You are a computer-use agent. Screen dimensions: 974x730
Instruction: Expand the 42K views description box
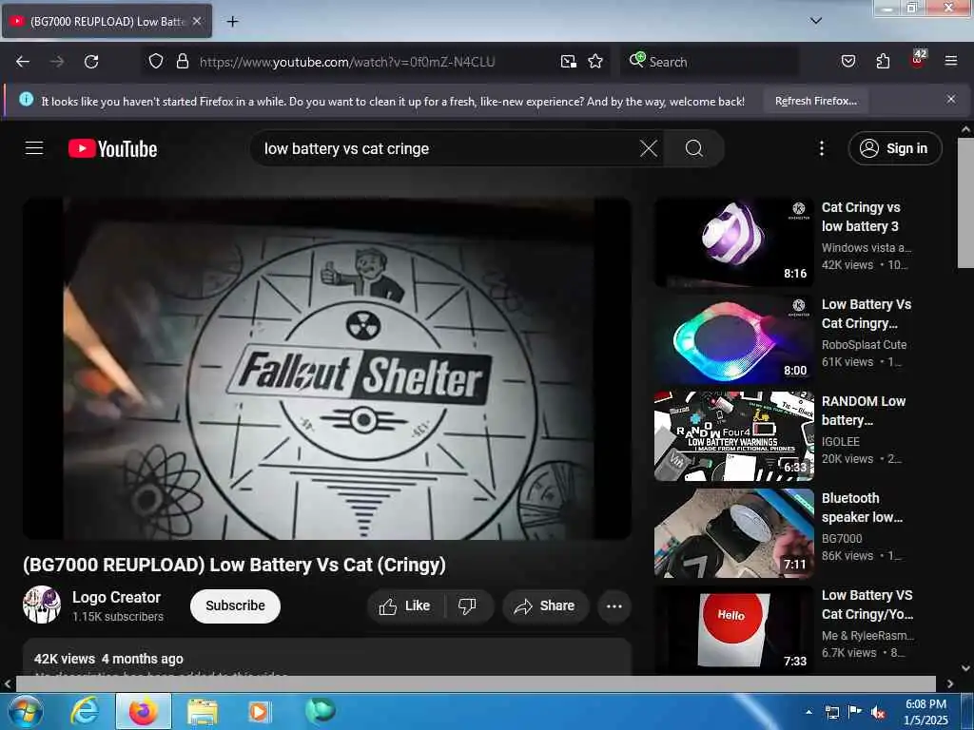click(x=327, y=658)
